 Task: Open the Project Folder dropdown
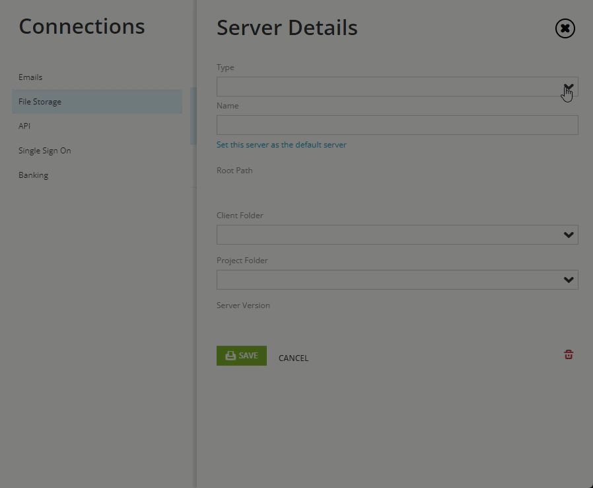(397, 280)
